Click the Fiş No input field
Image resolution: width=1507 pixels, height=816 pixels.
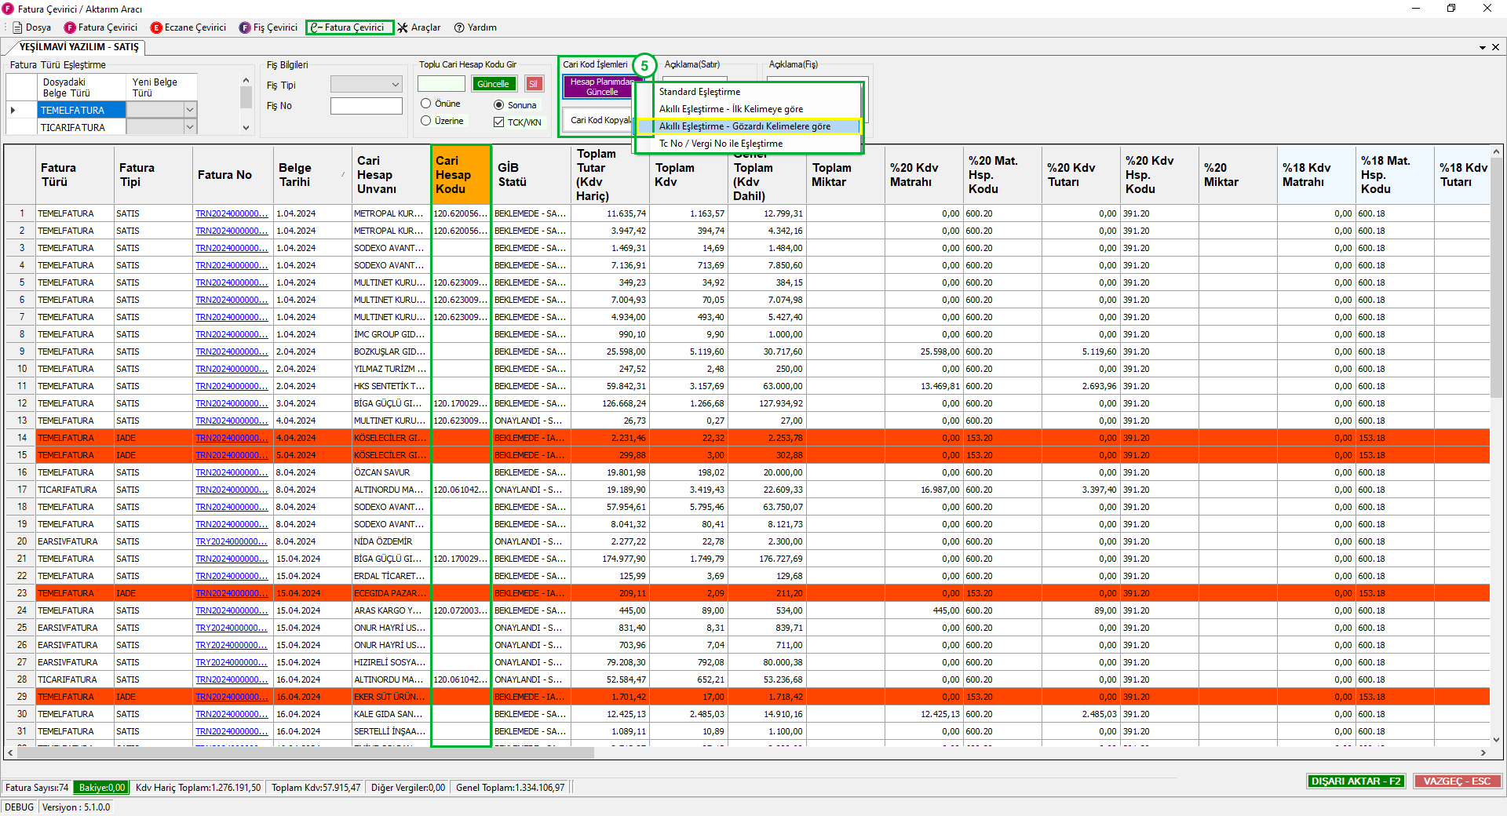(x=366, y=106)
